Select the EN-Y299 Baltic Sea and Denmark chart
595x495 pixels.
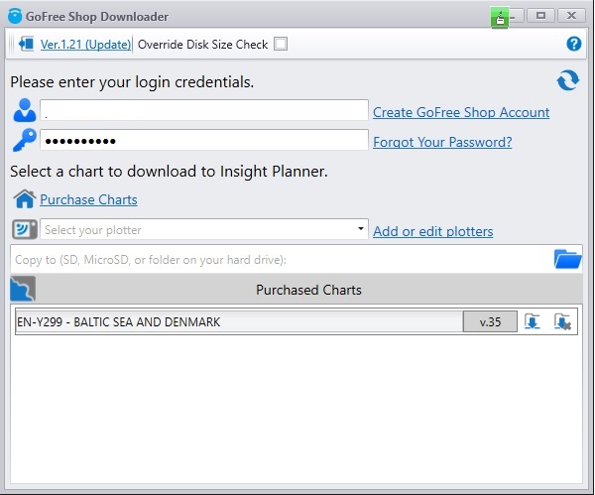click(238, 322)
